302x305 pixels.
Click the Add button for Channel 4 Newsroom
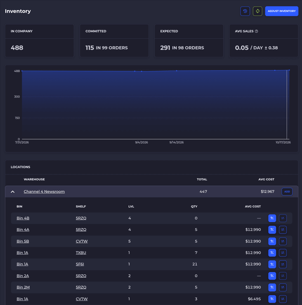pos(287,192)
